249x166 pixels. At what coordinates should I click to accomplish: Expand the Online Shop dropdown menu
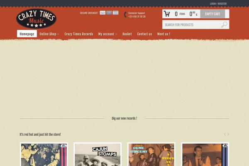pos(49,34)
